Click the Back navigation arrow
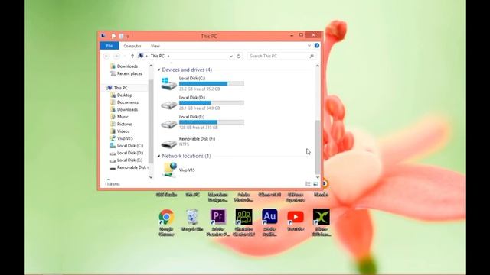490x275 pixels. click(106, 56)
